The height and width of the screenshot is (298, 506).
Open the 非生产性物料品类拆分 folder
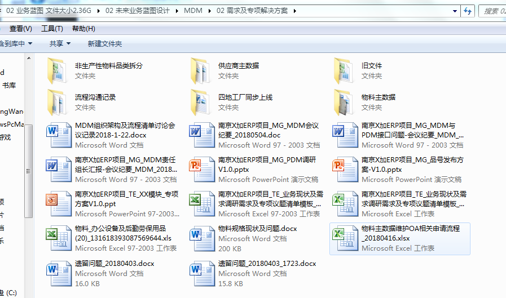108,66
